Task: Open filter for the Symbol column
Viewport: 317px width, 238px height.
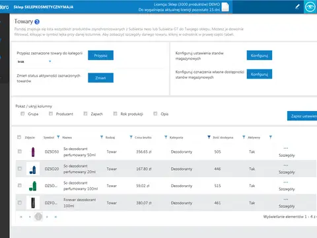Action: pos(58,137)
